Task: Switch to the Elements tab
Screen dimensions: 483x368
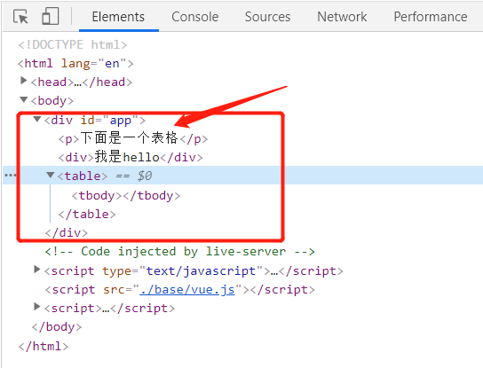Action: click(x=118, y=17)
